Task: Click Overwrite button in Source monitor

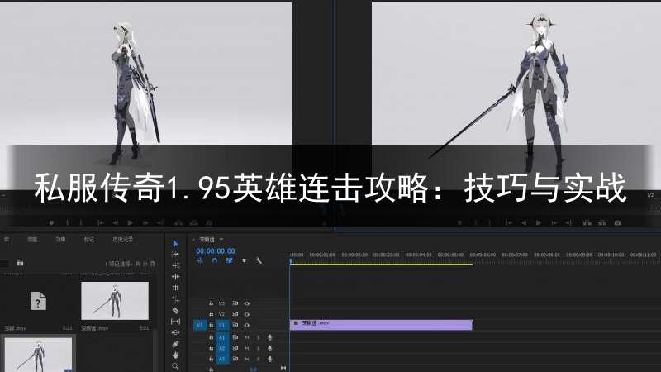Action: (x=194, y=222)
